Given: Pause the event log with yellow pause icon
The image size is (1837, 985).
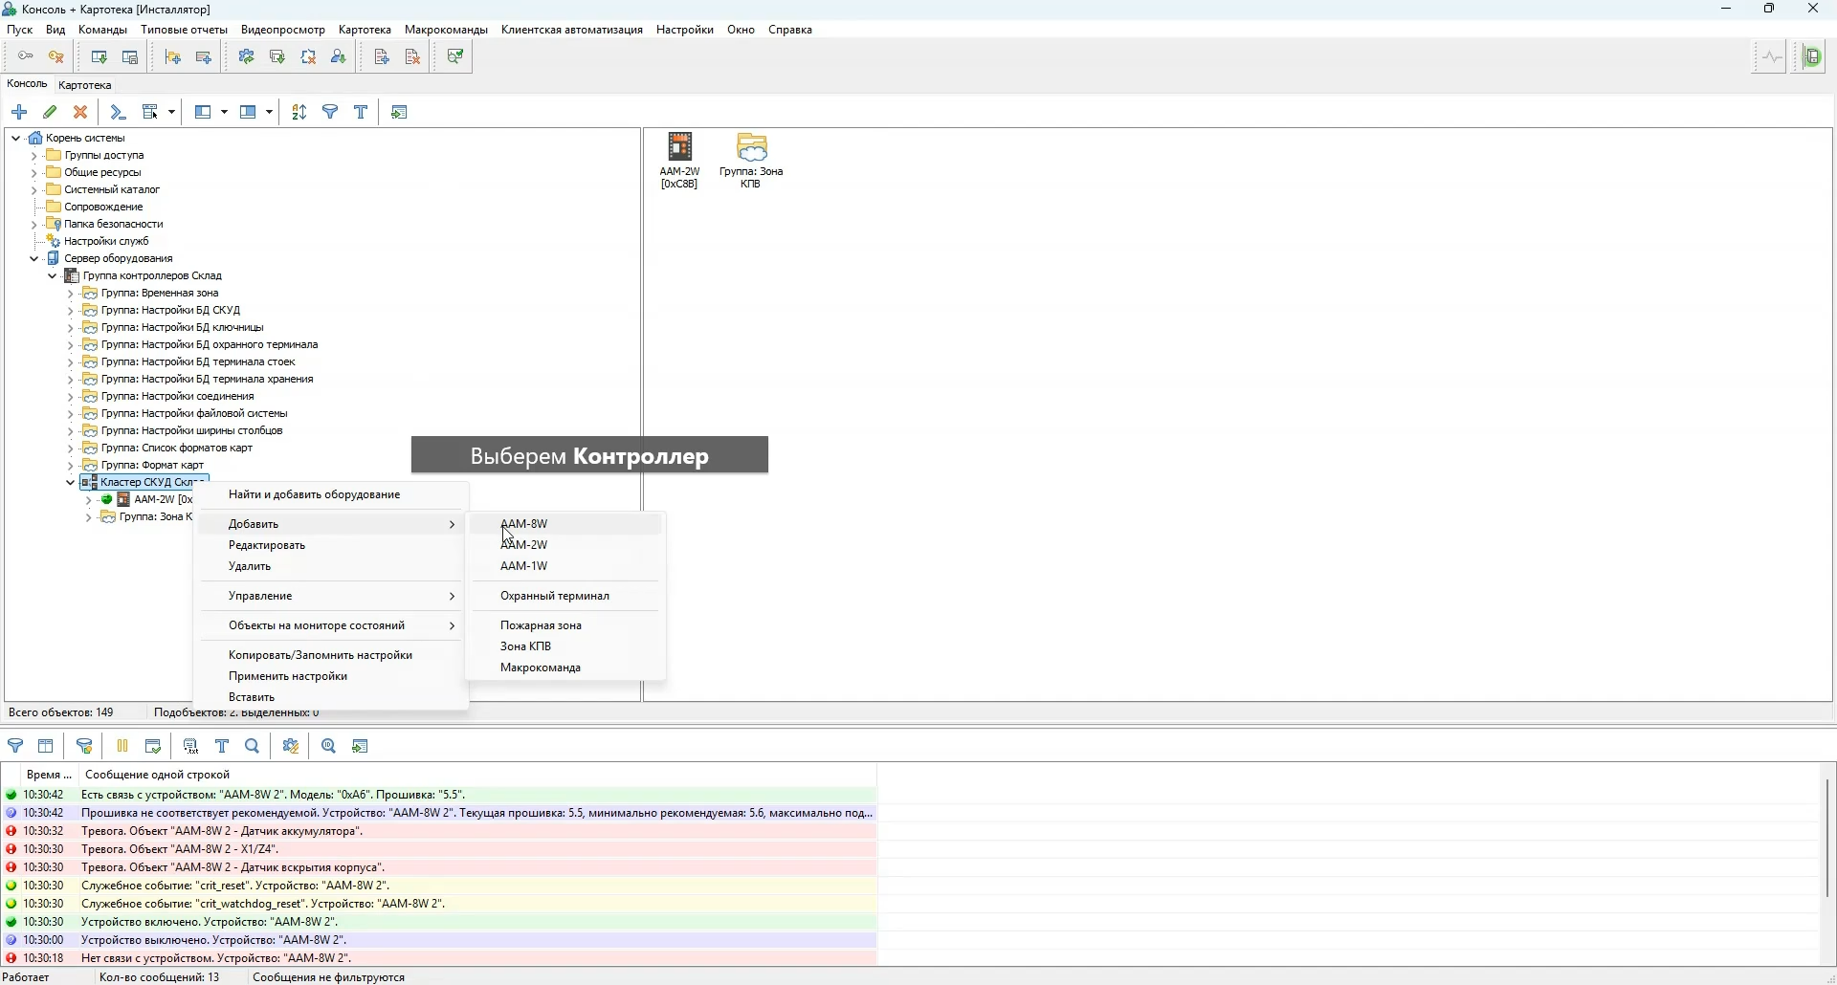Looking at the screenshot, I should point(122,748).
